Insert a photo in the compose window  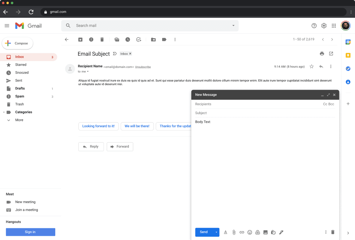click(x=265, y=232)
